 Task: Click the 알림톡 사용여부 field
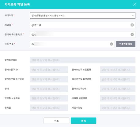[49, 98]
